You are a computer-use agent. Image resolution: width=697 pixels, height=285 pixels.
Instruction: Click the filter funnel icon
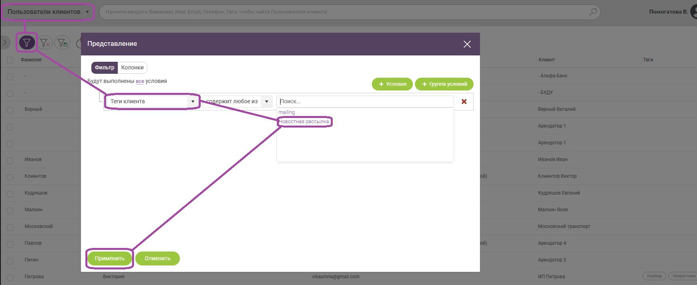pos(27,43)
